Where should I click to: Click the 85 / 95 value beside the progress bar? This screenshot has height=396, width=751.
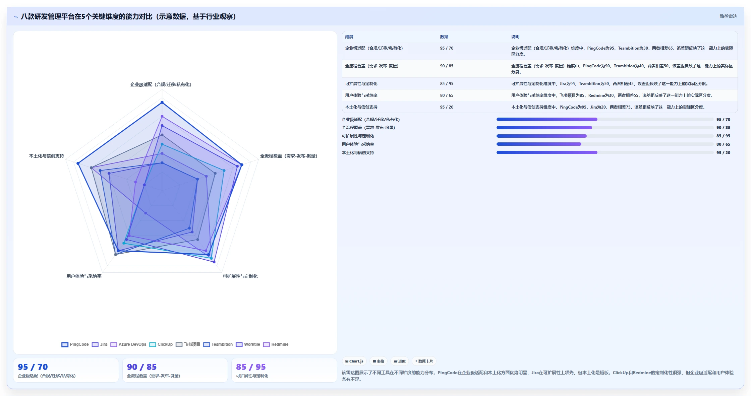pyautogui.click(x=723, y=136)
